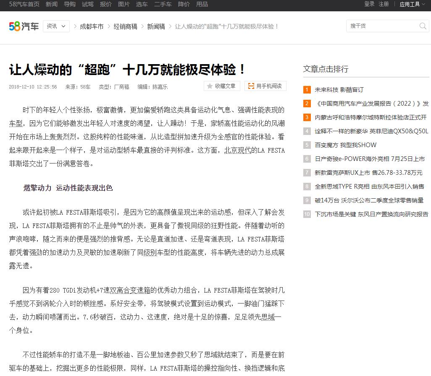Screen dimensions: 431x376
Task: Open ranking item 中国商用汽车产业发展报告
Action: pyautogui.click(x=372, y=104)
